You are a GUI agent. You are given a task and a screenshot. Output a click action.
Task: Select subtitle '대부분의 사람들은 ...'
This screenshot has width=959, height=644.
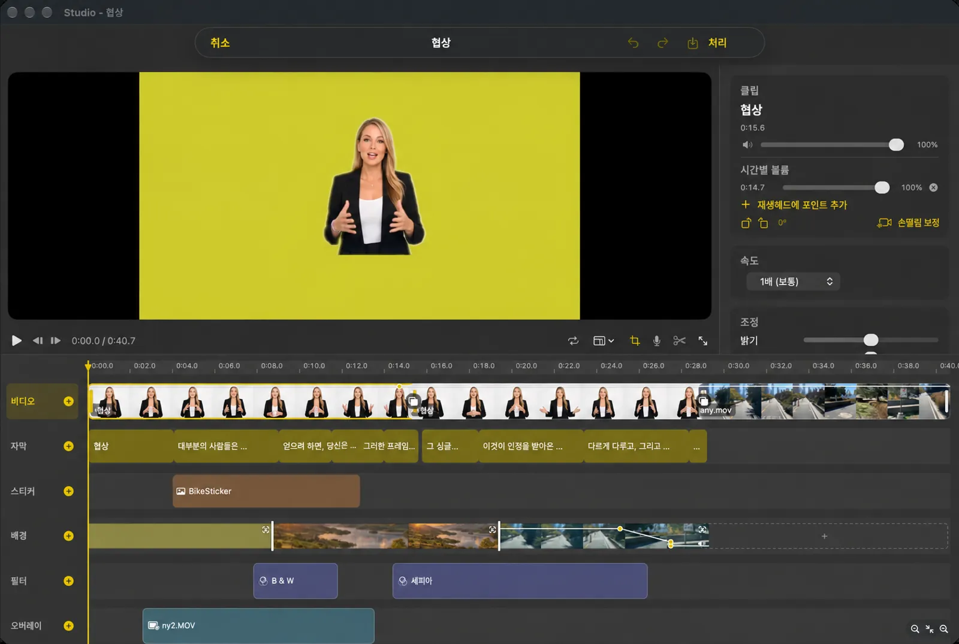click(225, 446)
